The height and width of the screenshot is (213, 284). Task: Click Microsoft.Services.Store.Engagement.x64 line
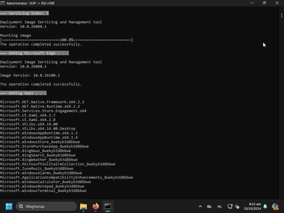click(43, 111)
